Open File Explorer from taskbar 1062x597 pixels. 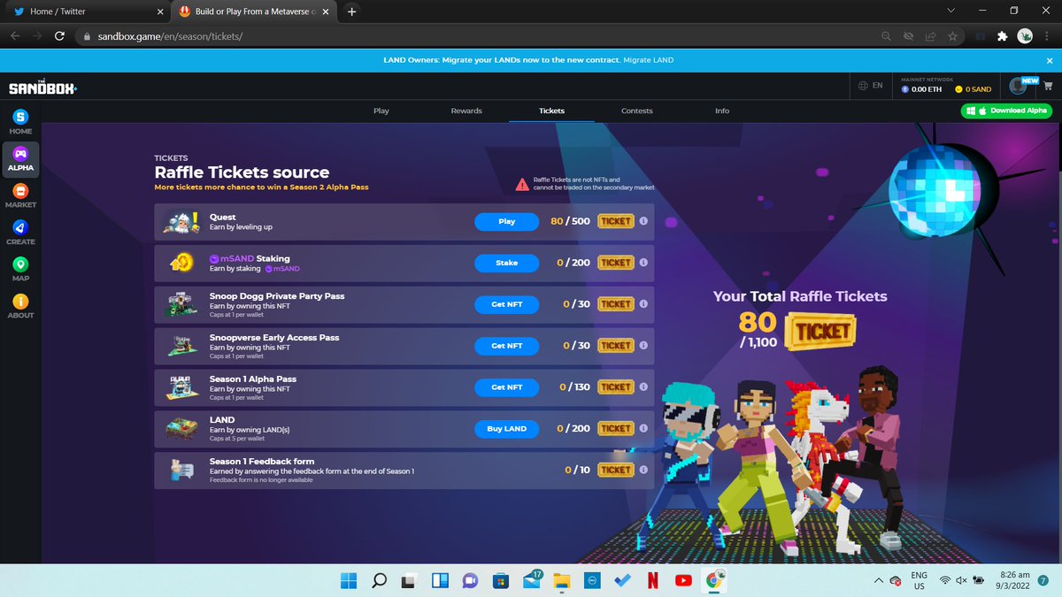pos(560,581)
